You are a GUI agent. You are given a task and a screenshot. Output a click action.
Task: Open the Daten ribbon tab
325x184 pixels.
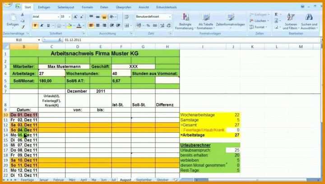[104, 7]
